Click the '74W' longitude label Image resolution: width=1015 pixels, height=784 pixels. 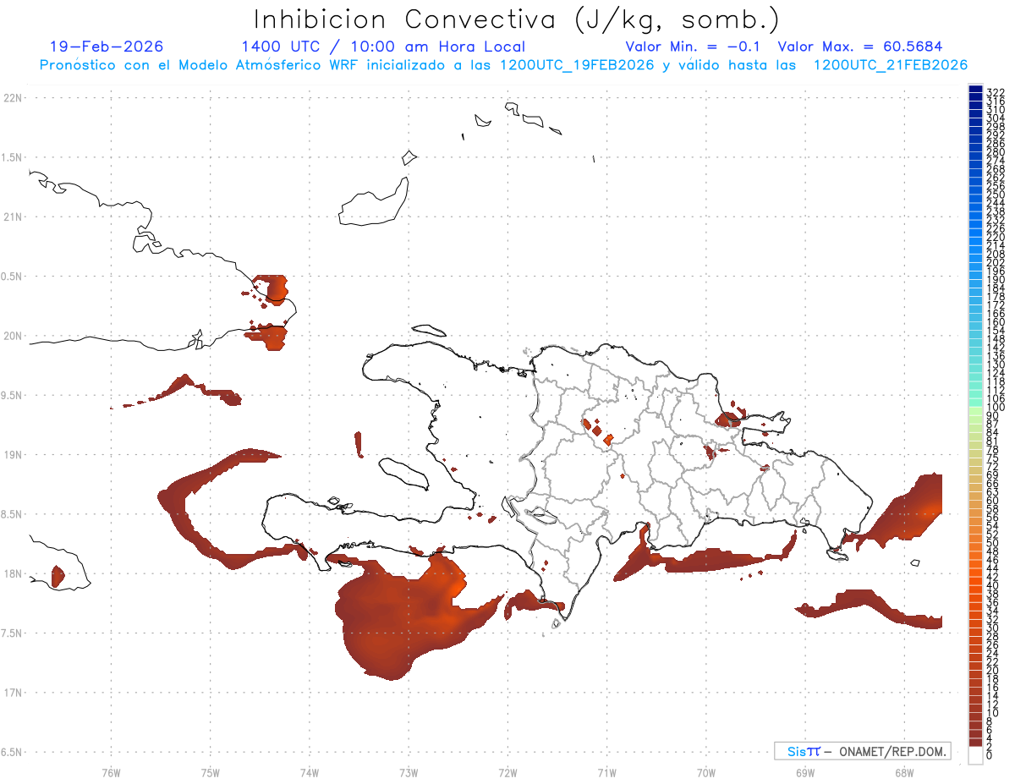click(x=309, y=771)
